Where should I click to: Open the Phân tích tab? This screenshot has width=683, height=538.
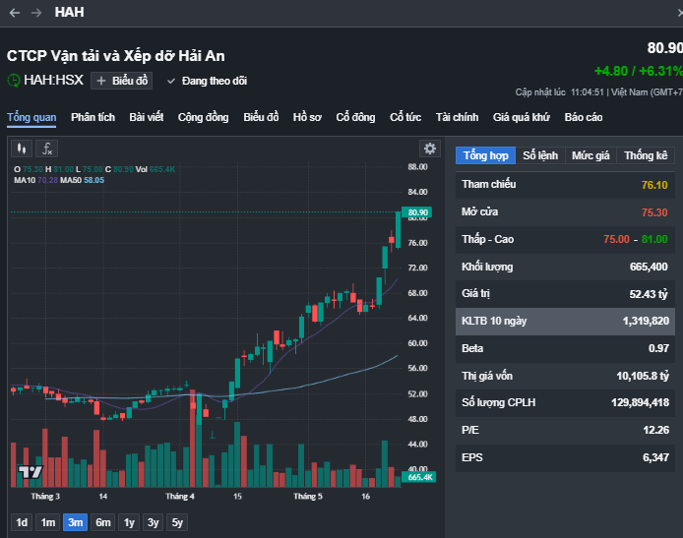(x=93, y=117)
